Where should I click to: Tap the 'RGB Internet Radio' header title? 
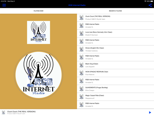click(x=77, y=5)
